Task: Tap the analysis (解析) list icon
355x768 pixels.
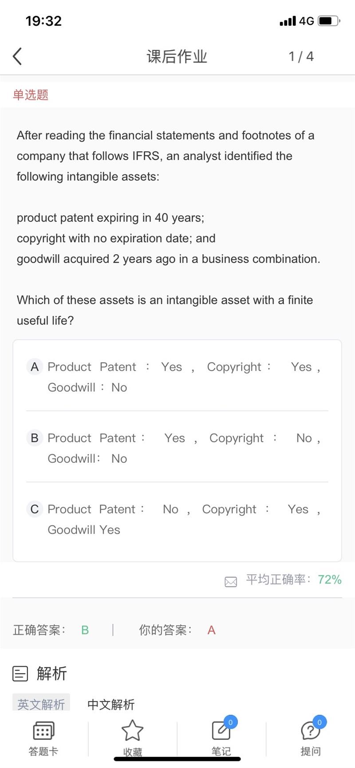Action: (x=20, y=673)
